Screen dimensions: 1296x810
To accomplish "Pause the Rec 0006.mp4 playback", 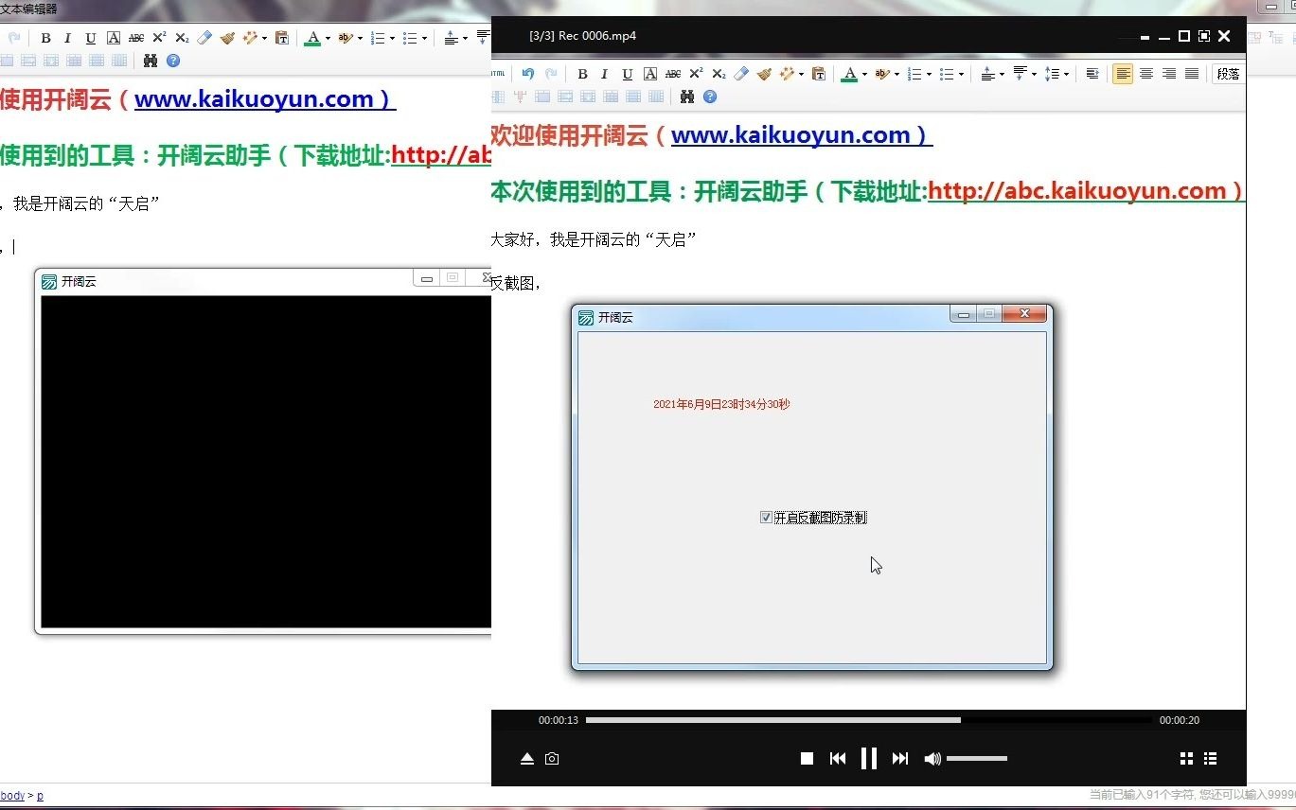I will [x=868, y=758].
